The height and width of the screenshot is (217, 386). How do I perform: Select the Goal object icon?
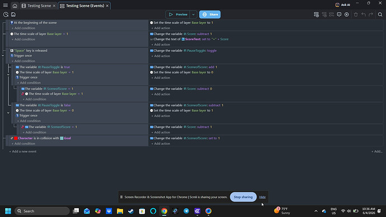click(x=62, y=138)
